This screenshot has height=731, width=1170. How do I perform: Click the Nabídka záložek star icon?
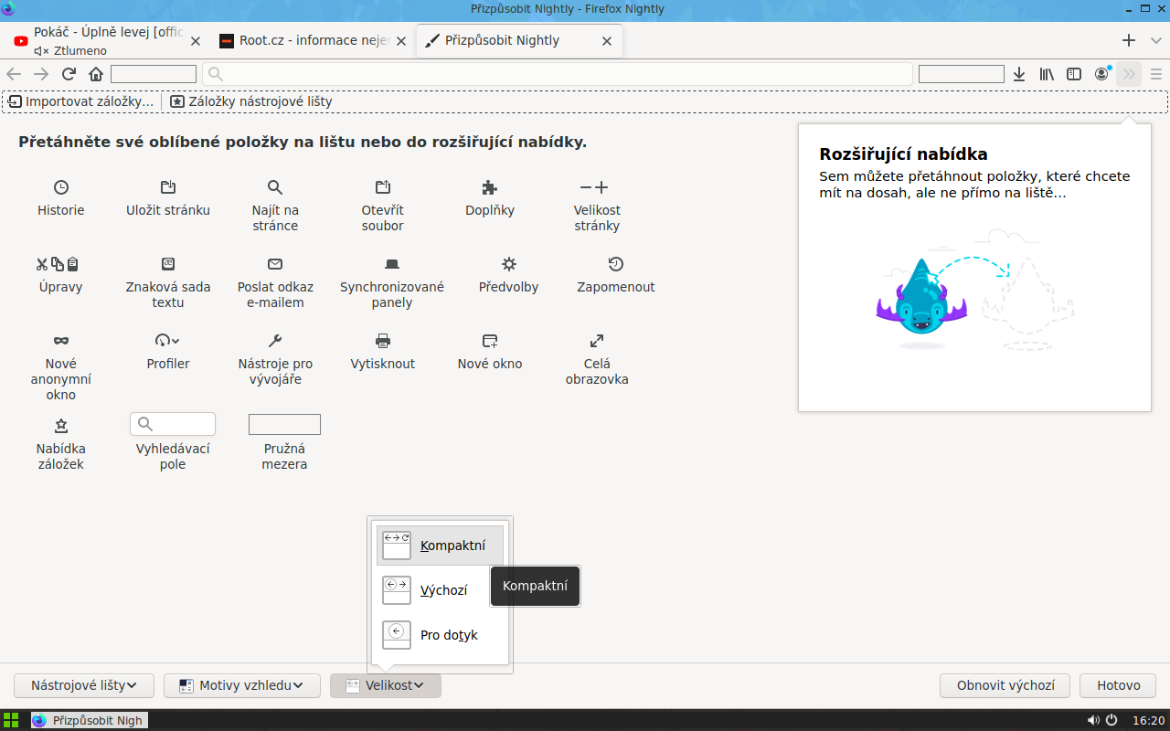pos(61,426)
